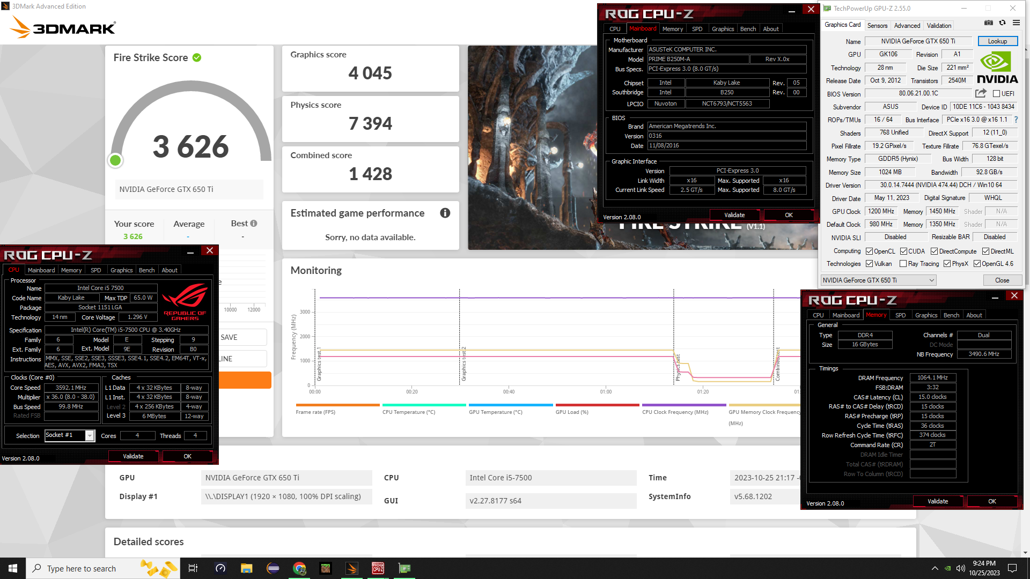Screen dimensions: 1030x579
Task: Click OK in Memory CPU-Z window
Action: click(x=992, y=501)
